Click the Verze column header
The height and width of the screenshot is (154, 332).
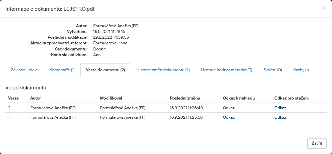13,98
